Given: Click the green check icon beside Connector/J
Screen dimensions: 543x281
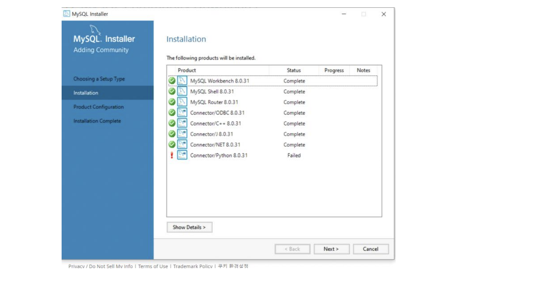Looking at the screenshot, I should click(172, 134).
